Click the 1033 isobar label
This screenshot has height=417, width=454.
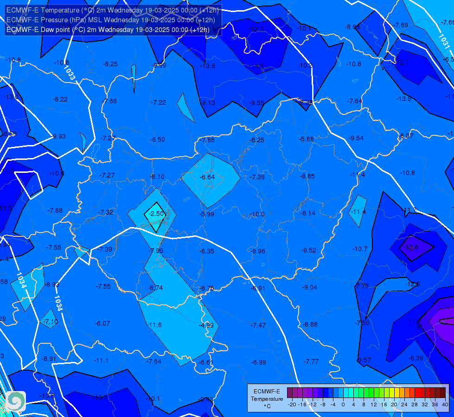pyautogui.click(x=70, y=73)
